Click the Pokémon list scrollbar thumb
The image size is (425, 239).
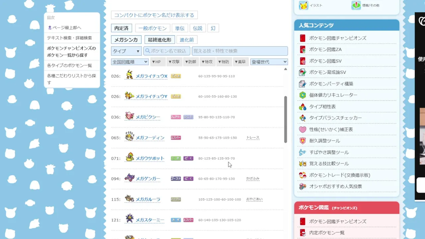(x=286, y=119)
